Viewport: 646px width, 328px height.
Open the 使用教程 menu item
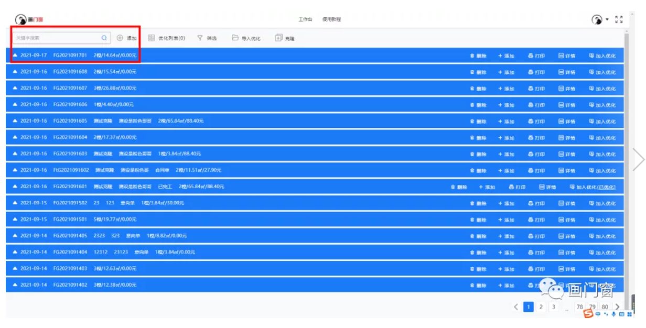pos(331,19)
